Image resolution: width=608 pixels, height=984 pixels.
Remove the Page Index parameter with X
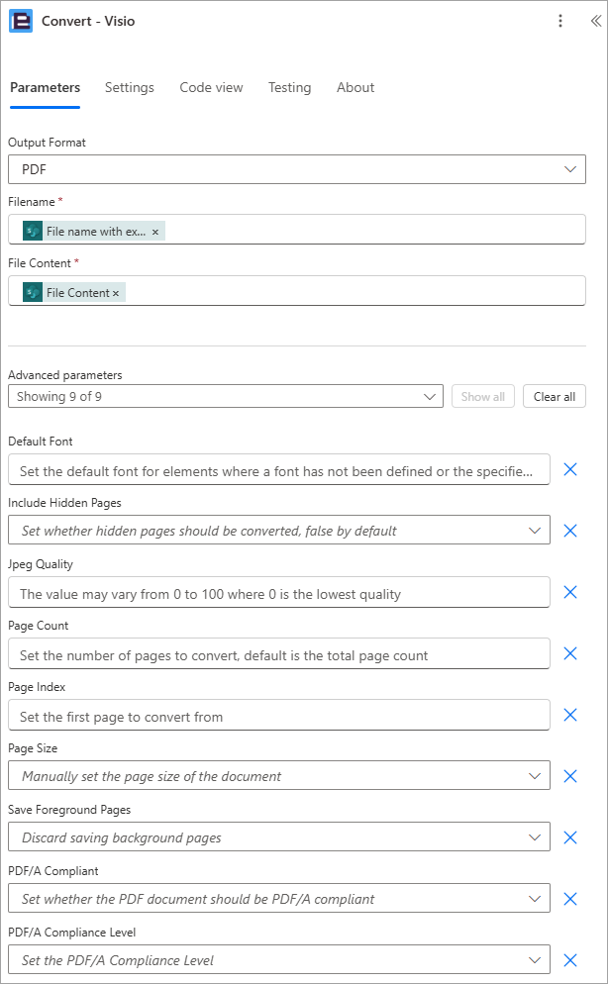click(570, 715)
